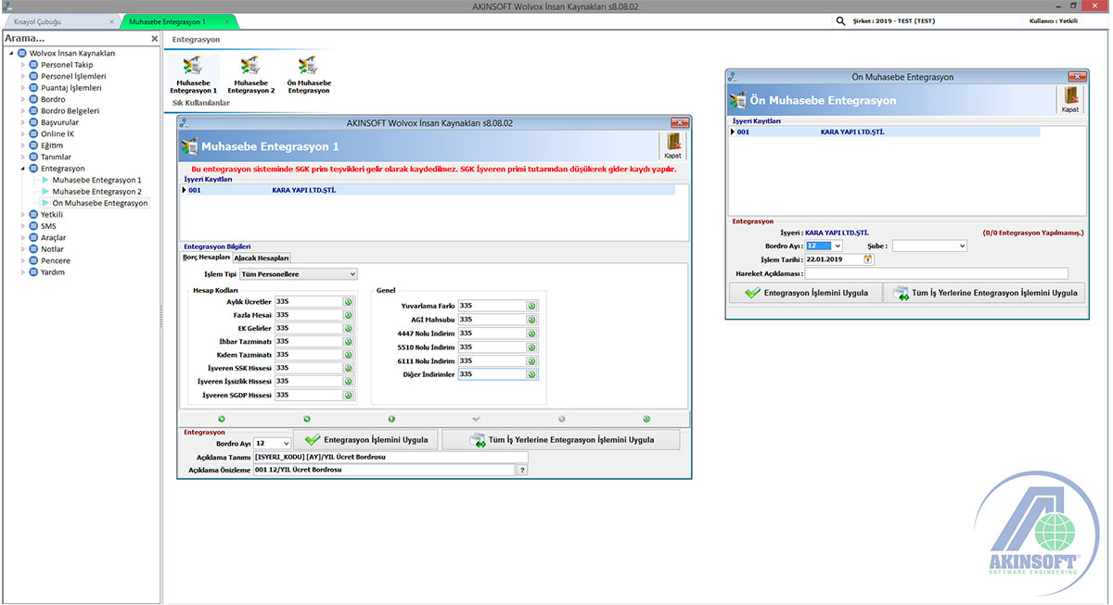The height and width of the screenshot is (605, 1113).
Task: Close the Arama side panel with its X
Action: pyautogui.click(x=154, y=38)
